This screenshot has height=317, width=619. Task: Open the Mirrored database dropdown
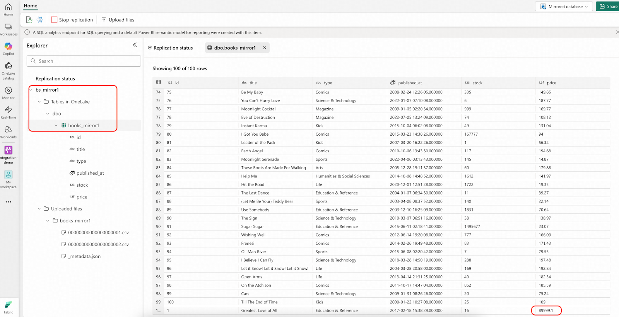[x=564, y=7]
